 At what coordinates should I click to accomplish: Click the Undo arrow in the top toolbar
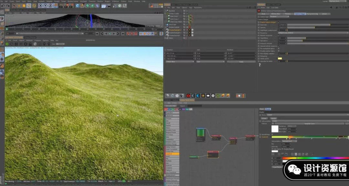point(2,6)
